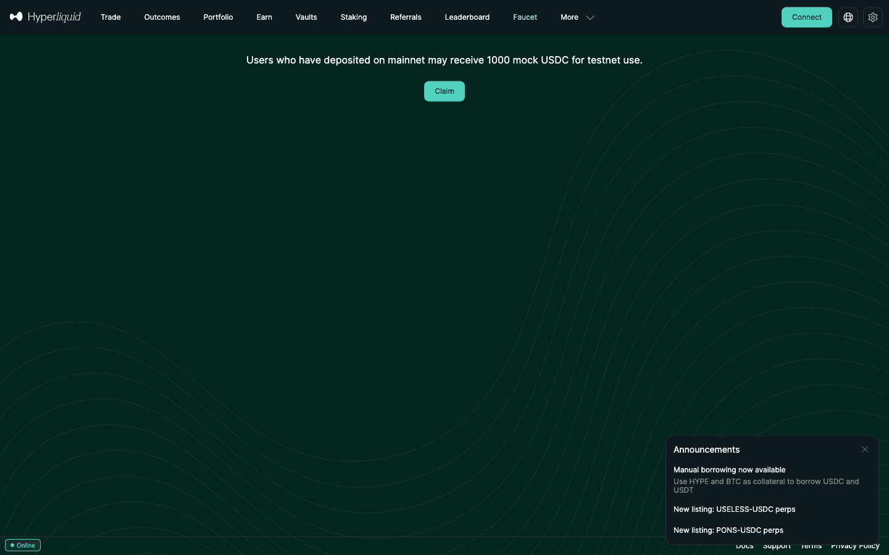This screenshot has height=555, width=889.
Task: Claim the mock USDC
Action: 444,91
